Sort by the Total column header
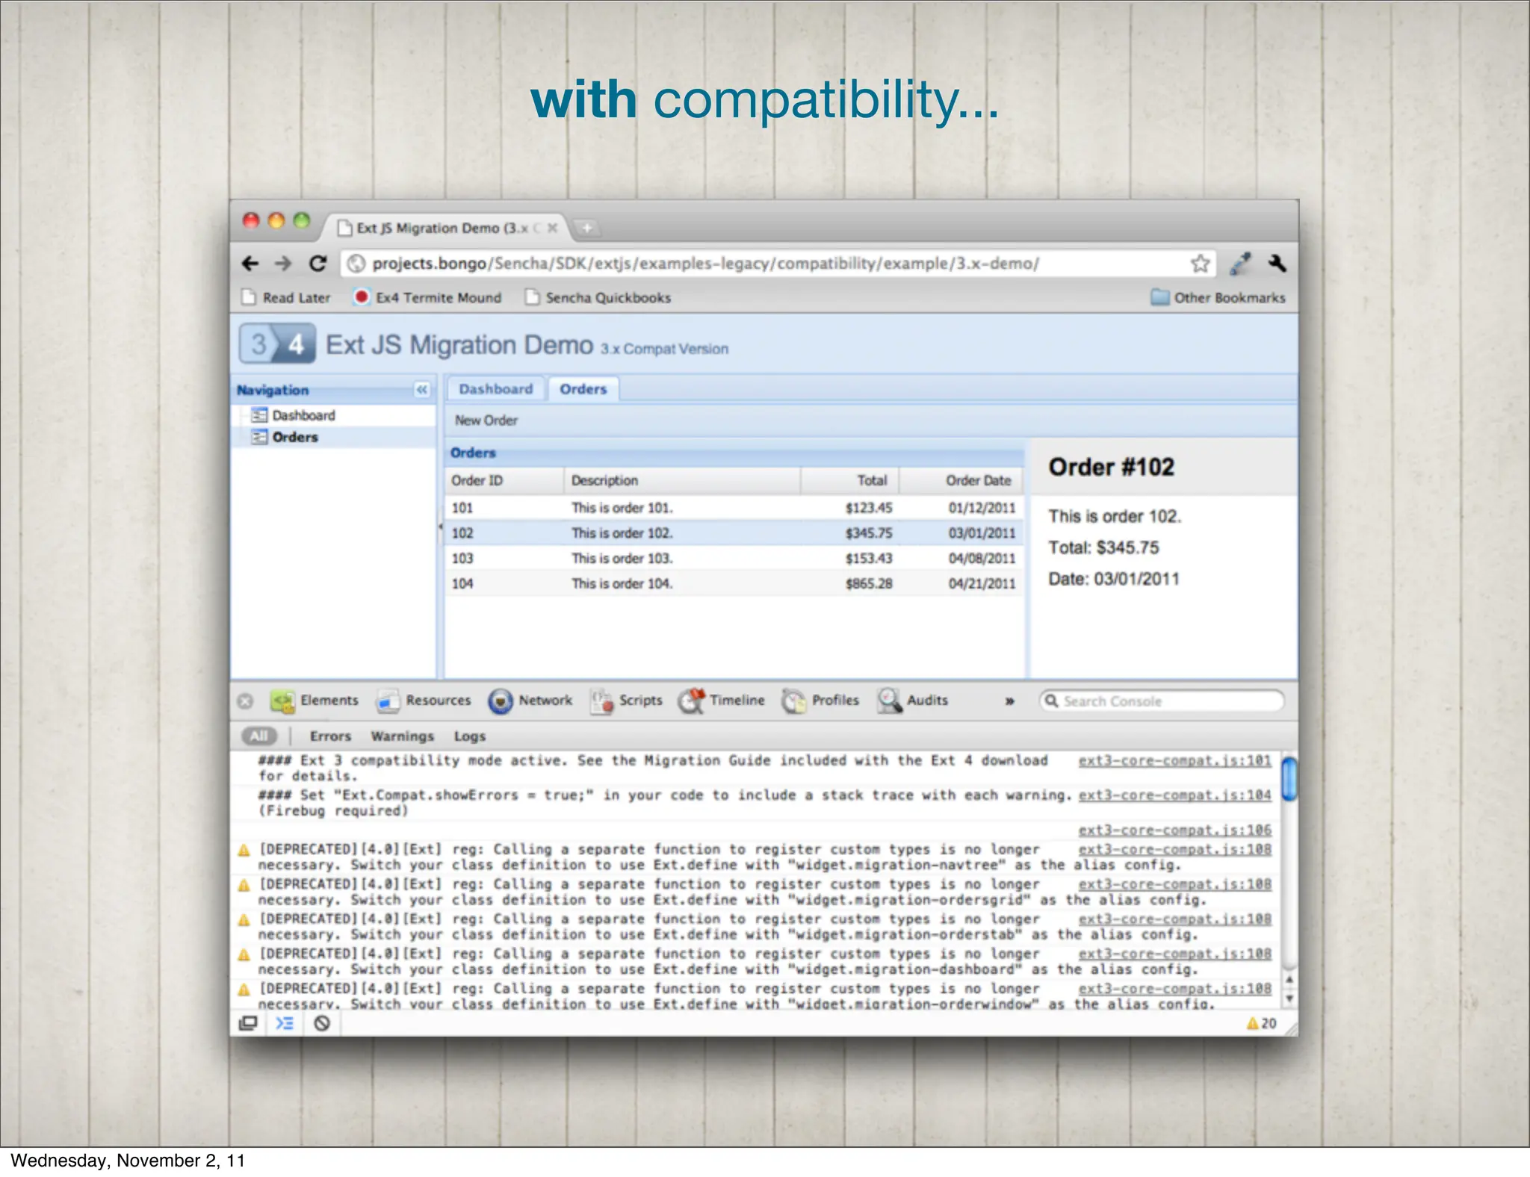Image resolution: width=1530 pixels, height=1177 pixels. pos(850,480)
